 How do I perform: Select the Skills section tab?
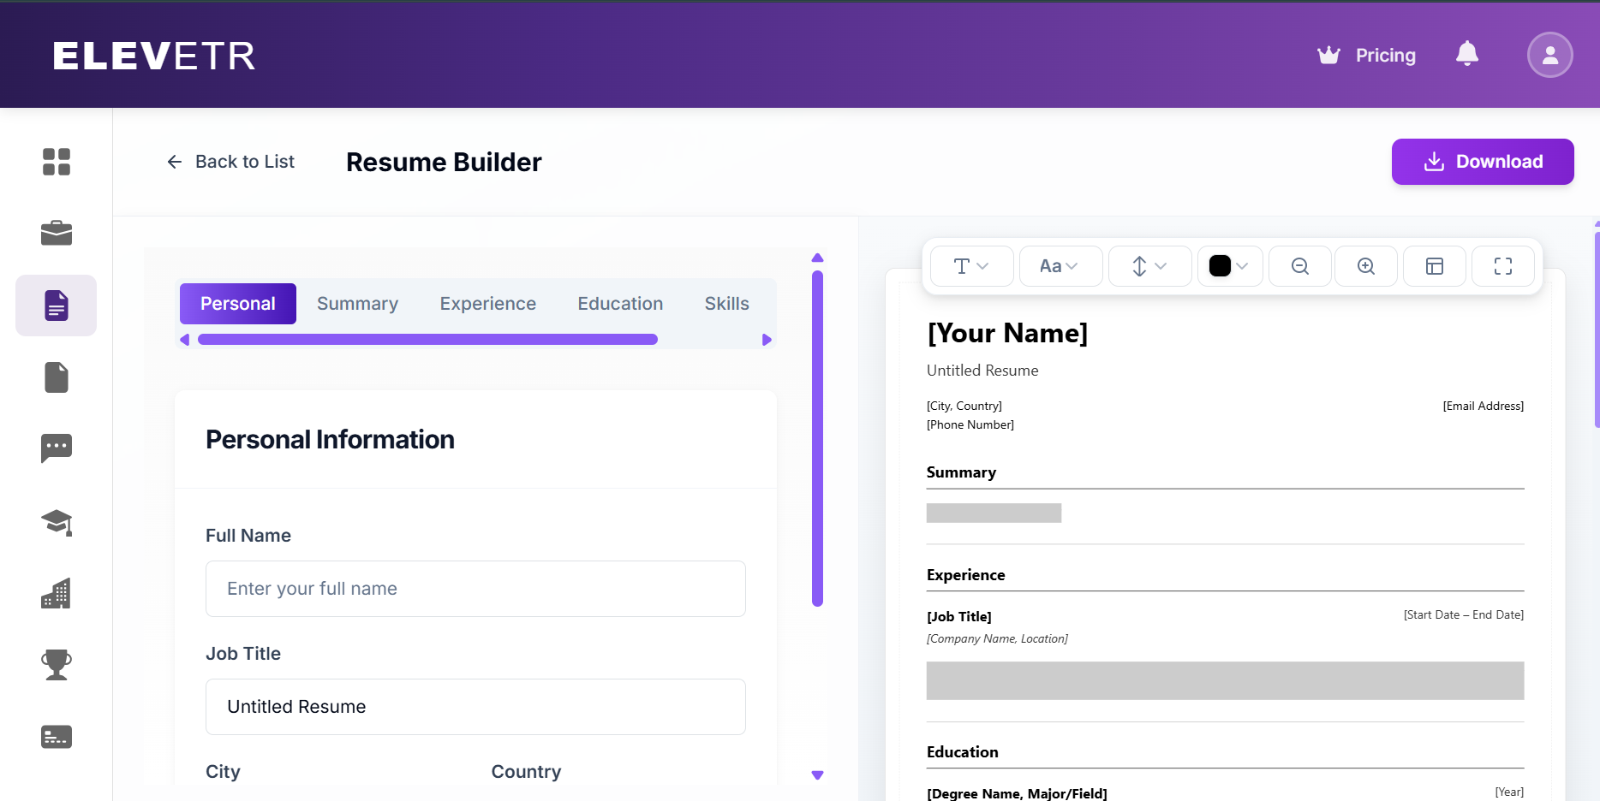(726, 303)
